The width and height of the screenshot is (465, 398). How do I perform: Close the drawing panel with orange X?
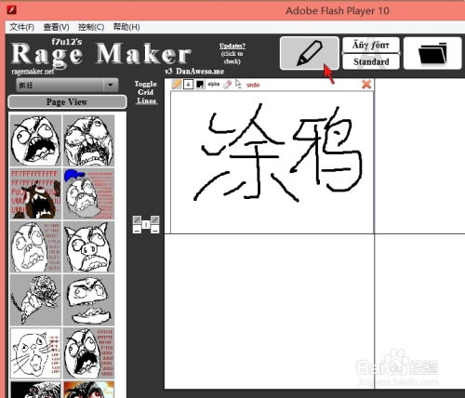click(x=366, y=84)
